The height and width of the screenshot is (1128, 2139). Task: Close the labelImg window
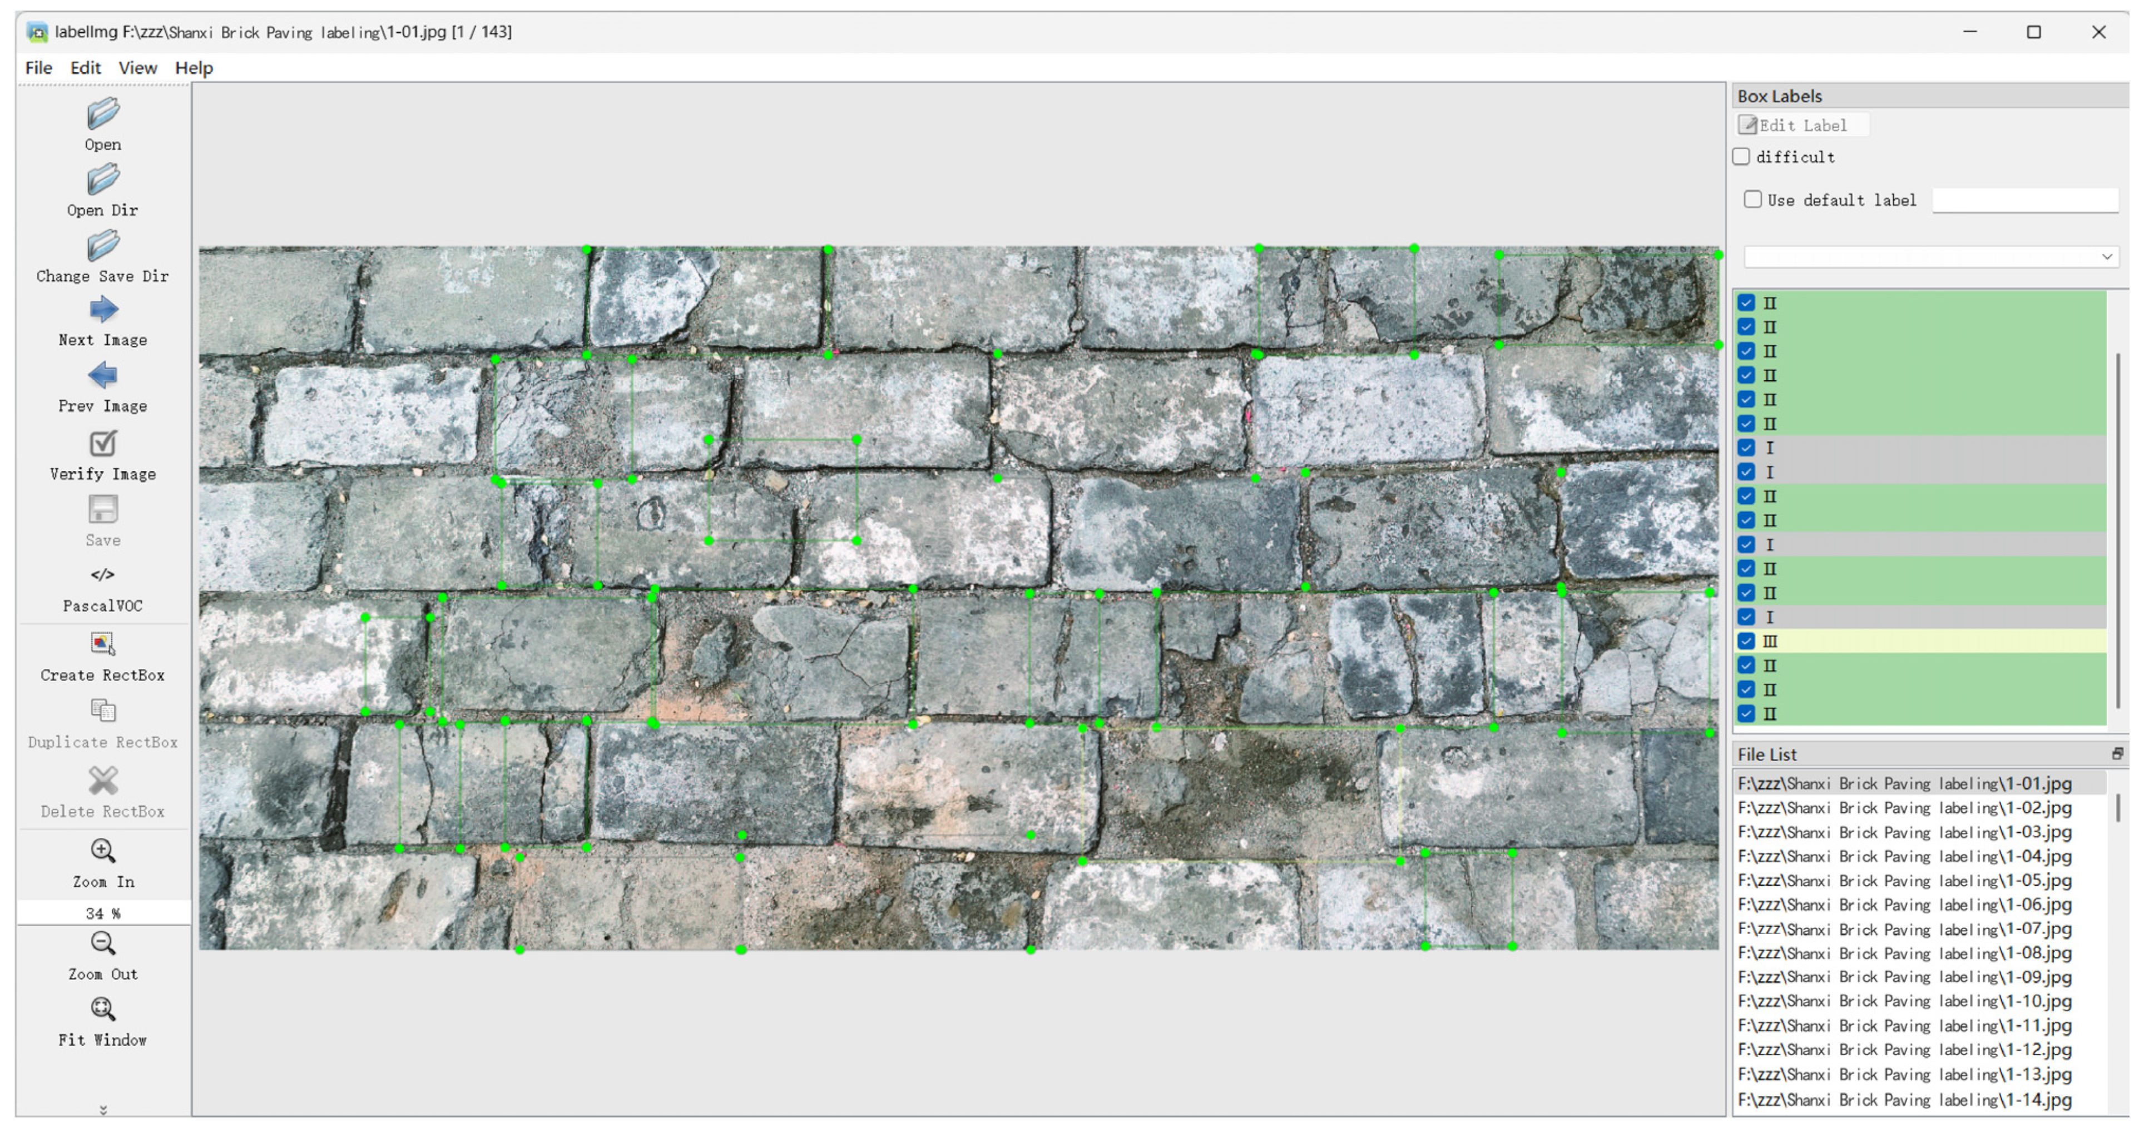tap(2098, 32)
